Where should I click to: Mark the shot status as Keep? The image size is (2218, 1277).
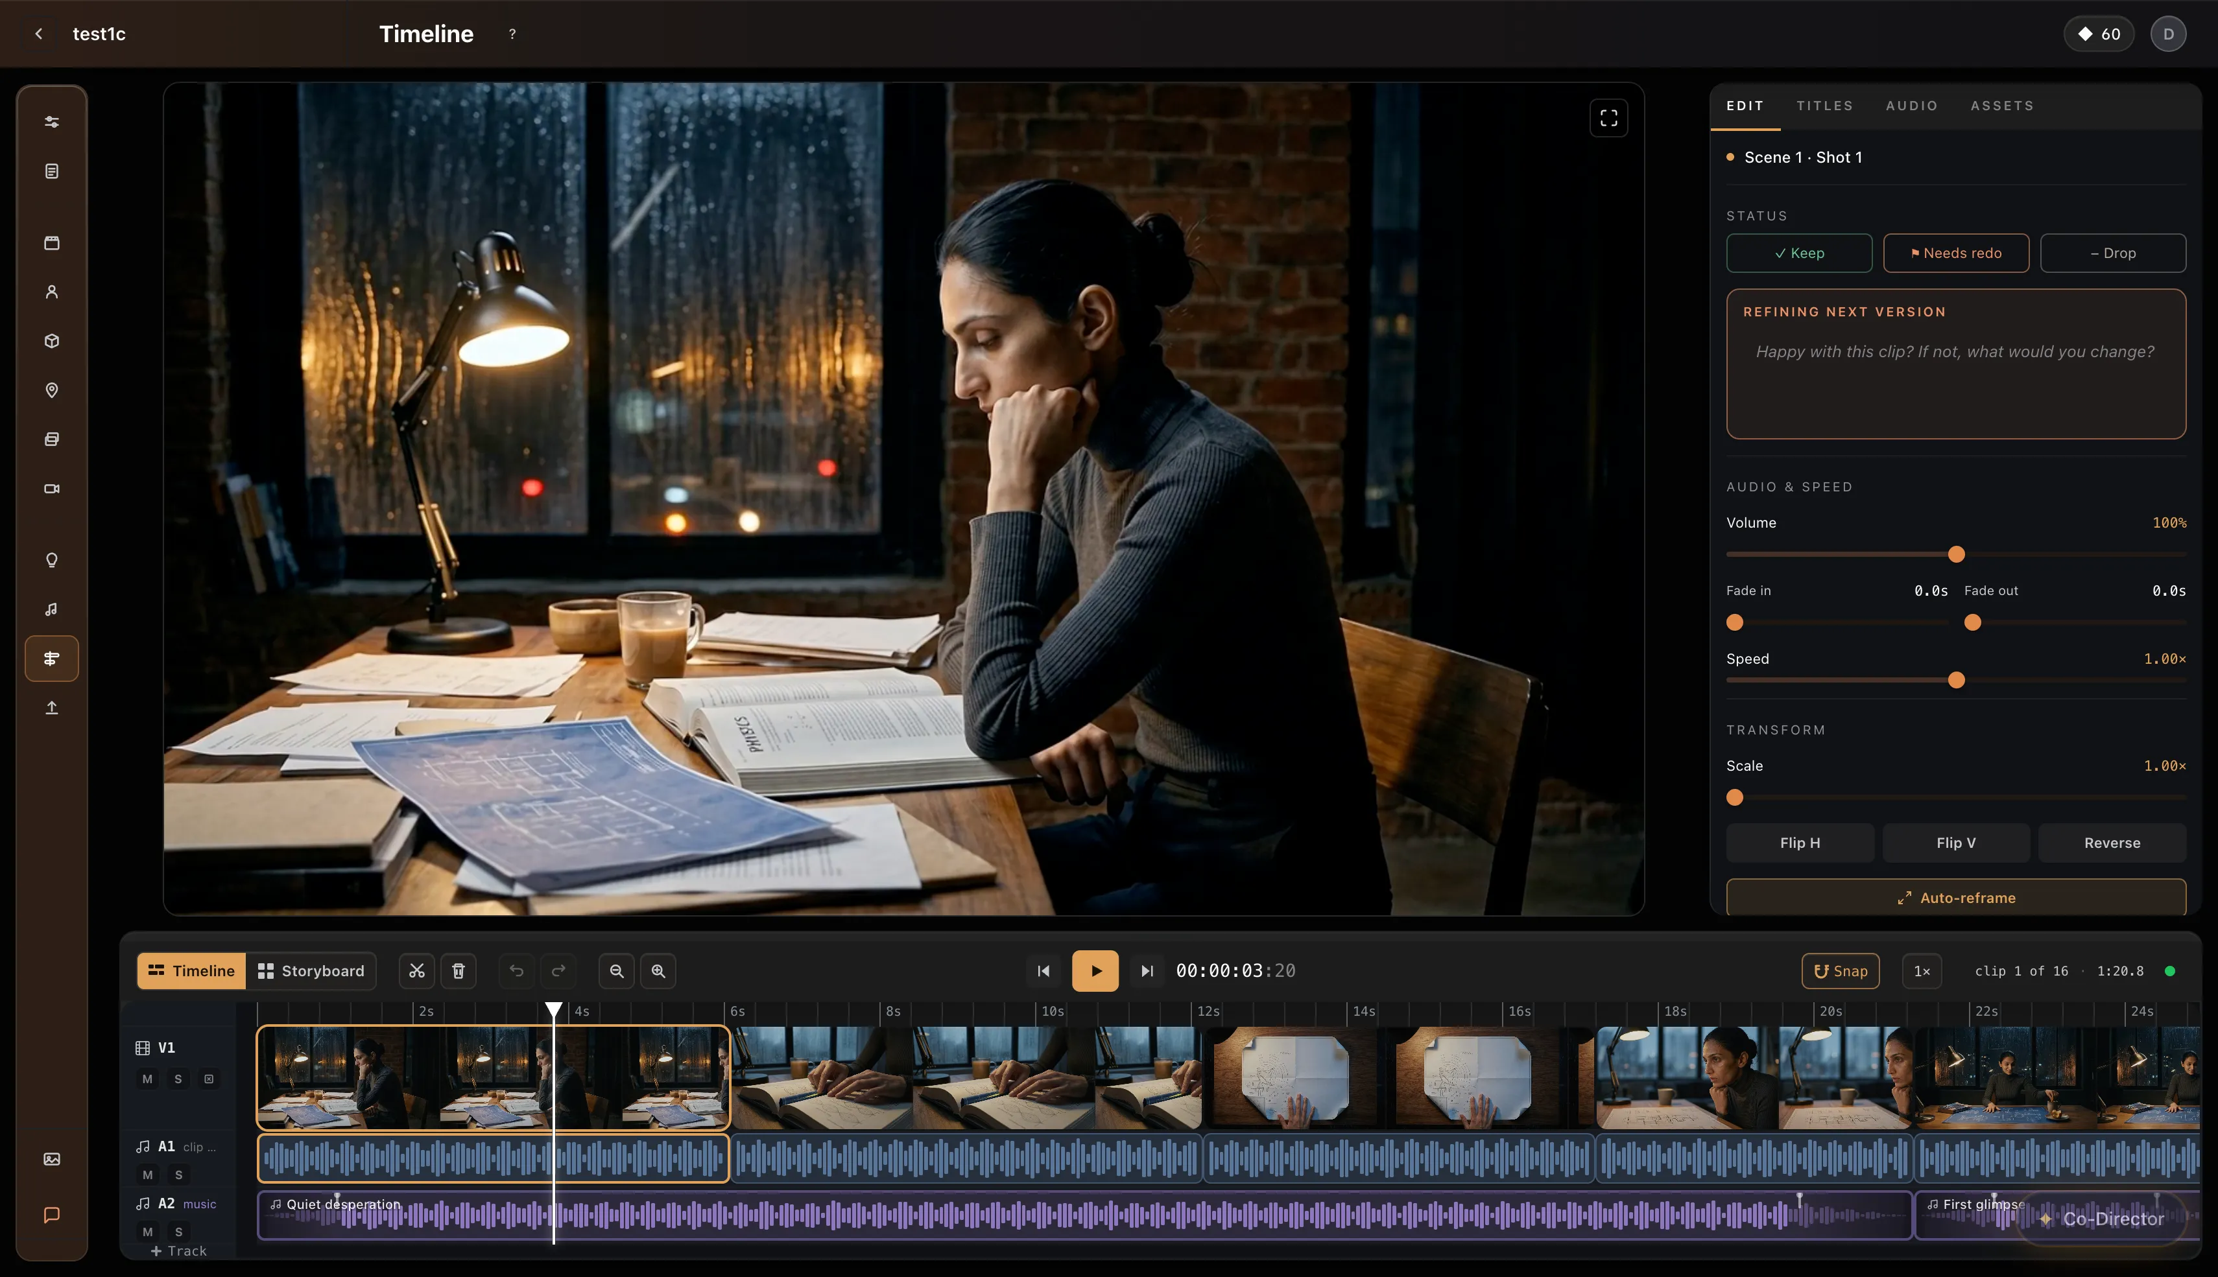click(x=1798, y=253)
